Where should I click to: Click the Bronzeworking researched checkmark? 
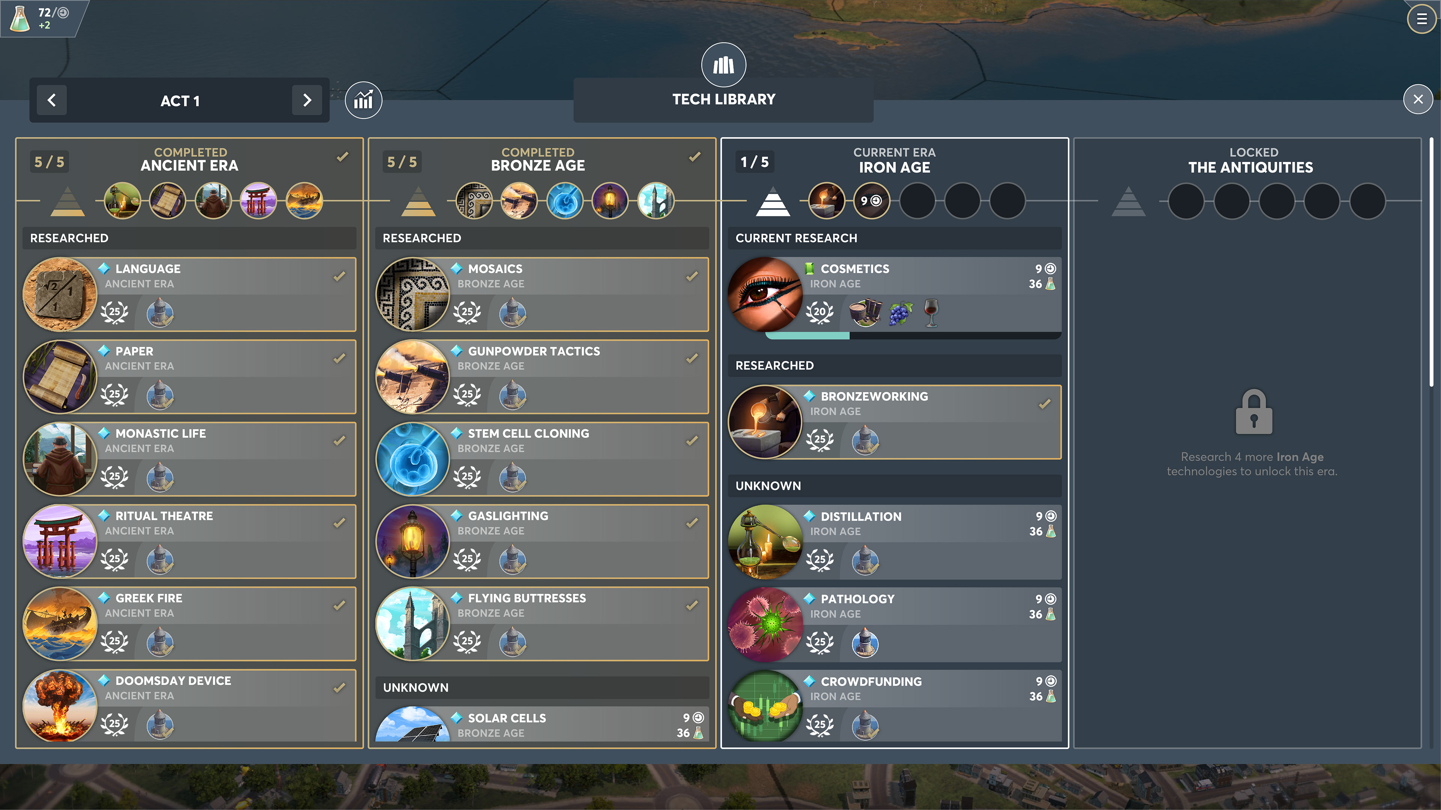[x=1044, y=403]
